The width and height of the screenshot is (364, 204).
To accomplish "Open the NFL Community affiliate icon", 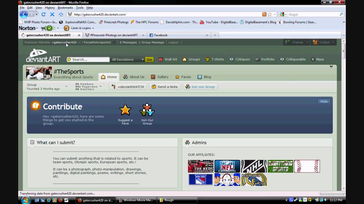I will click(227, 166).
